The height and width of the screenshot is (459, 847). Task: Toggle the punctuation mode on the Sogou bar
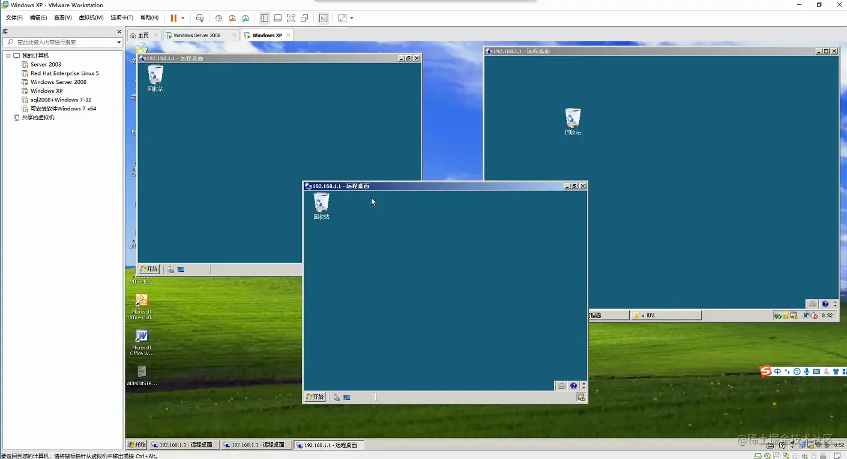click(787, 371)
